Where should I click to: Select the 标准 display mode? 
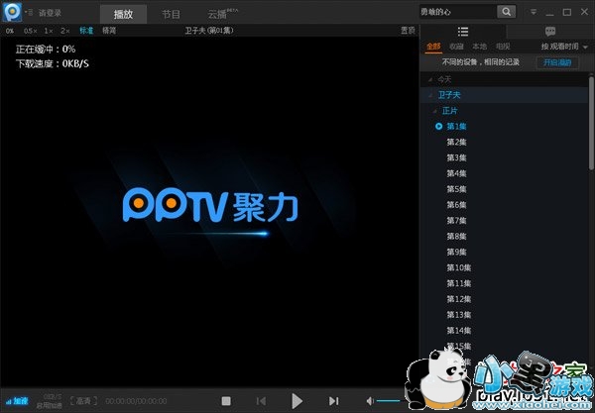coord(86,31)
